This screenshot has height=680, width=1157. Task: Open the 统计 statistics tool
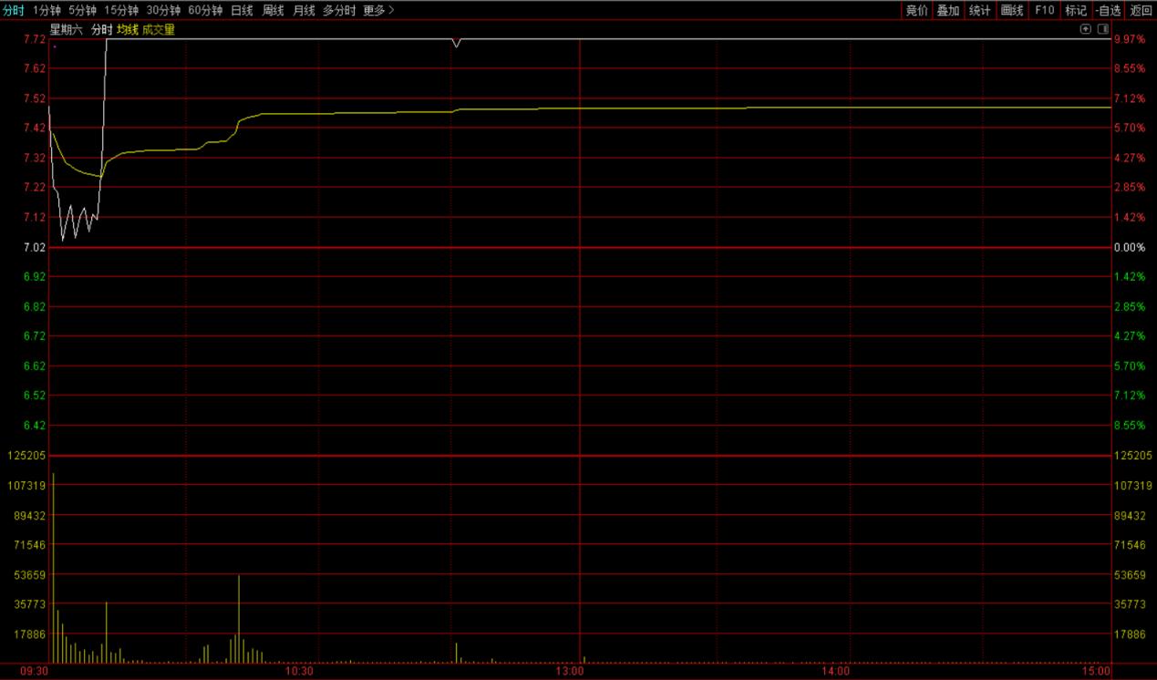(980, 10)
